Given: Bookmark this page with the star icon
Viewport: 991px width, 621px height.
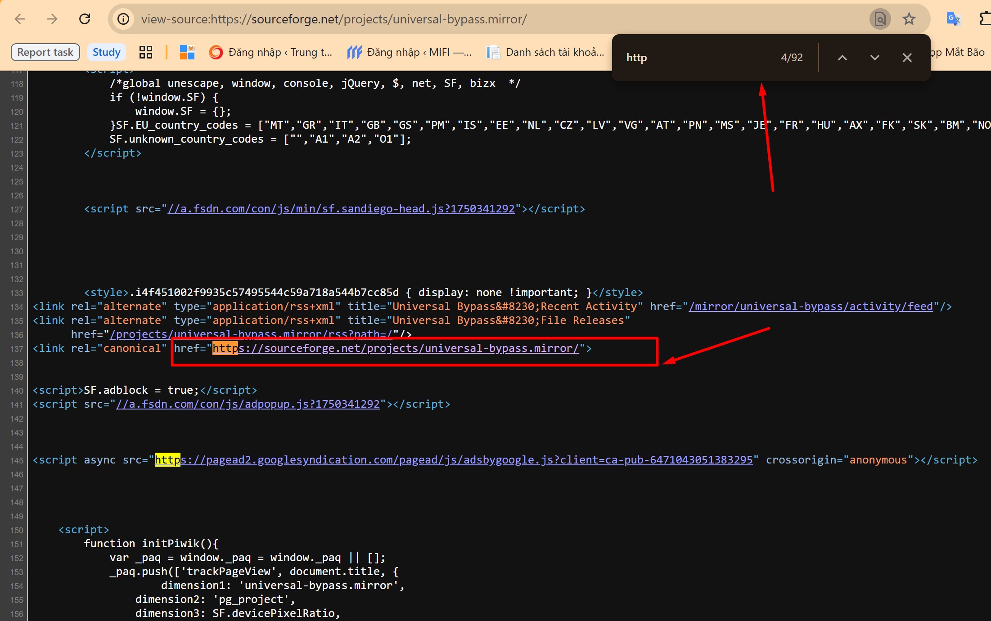Looking at the screenshot, I should (909, 19).
